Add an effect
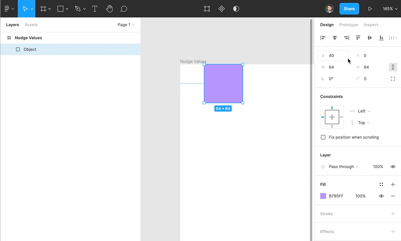Image resolution: width=401 pixels, height=241 pixels. click(x=393, y=232)
